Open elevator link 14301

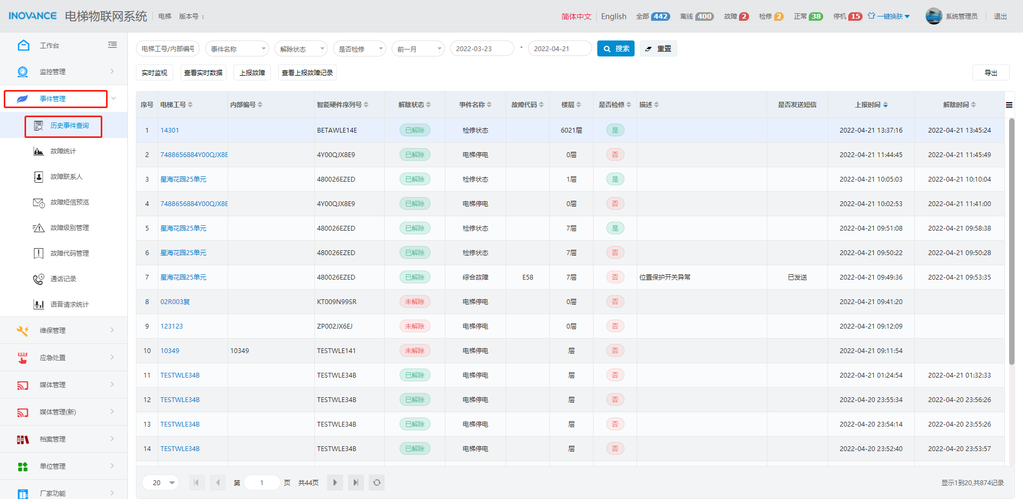click(170, 130)
